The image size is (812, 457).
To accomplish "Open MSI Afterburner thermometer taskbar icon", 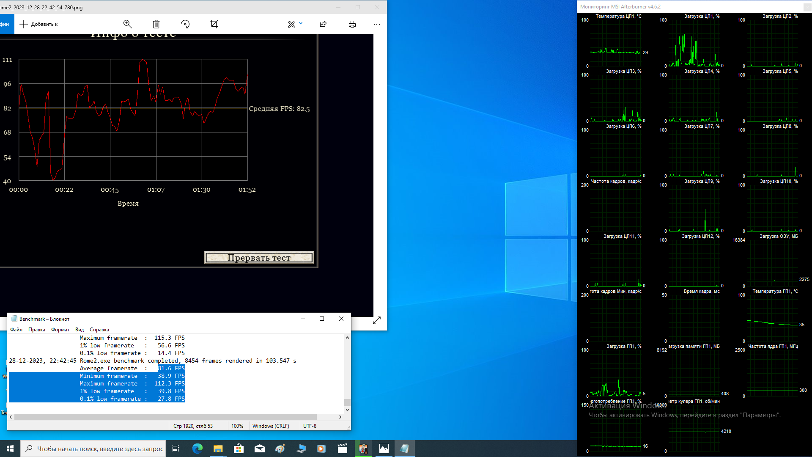I will 363,449.
